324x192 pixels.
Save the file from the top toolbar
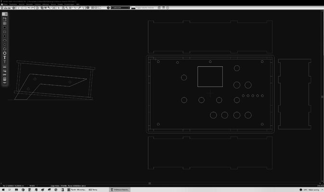tap(9, 8)
